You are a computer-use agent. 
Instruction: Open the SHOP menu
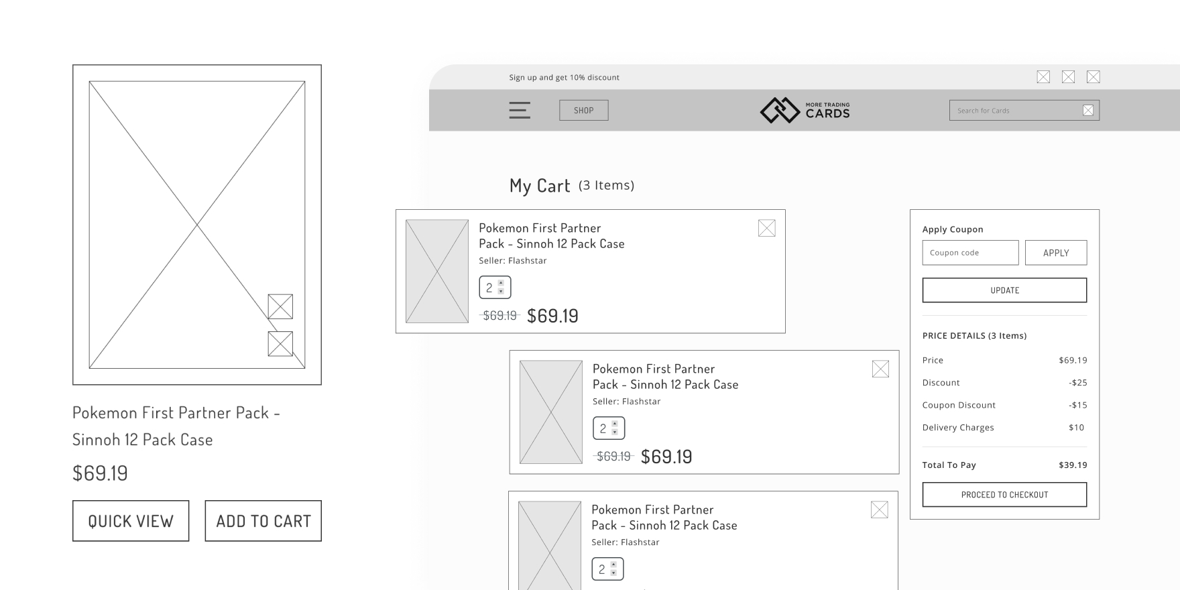[583, 111]
